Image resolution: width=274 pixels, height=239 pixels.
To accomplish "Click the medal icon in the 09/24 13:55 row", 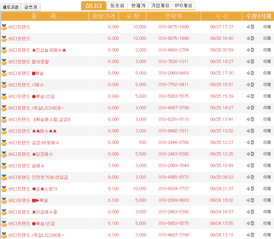I will point(4,223).
